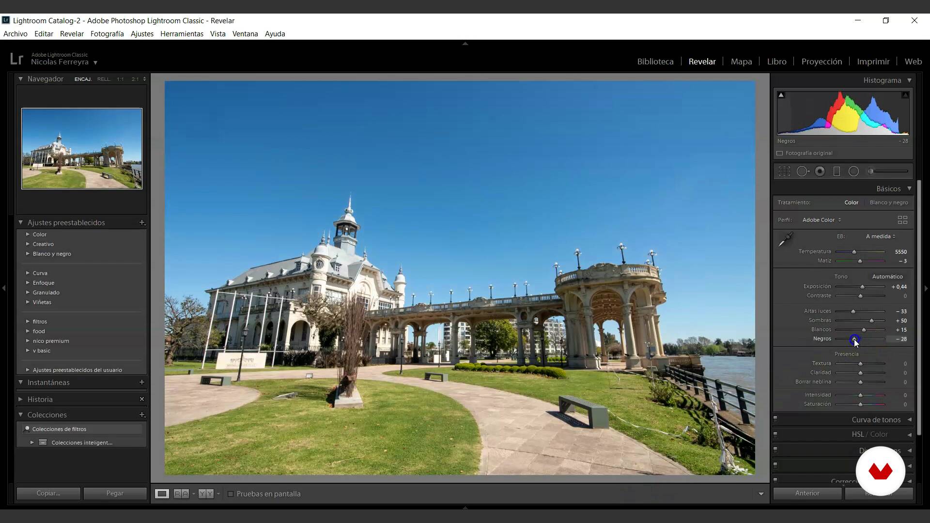Screen dimensions: 930x523
Task: Expand the nico premium preset folder
Action: (x=28, y=340)
